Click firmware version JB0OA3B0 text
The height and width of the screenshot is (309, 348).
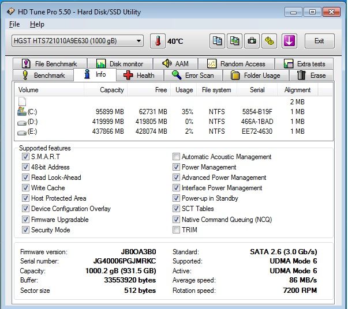click(x=139, y=251)
